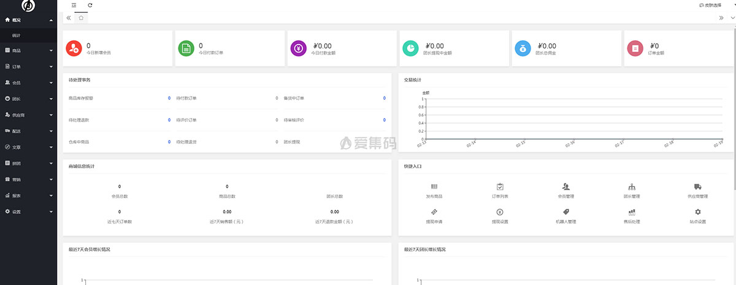Click the pink order amount icon
The image size is (736, 285).
pos(635,48)
